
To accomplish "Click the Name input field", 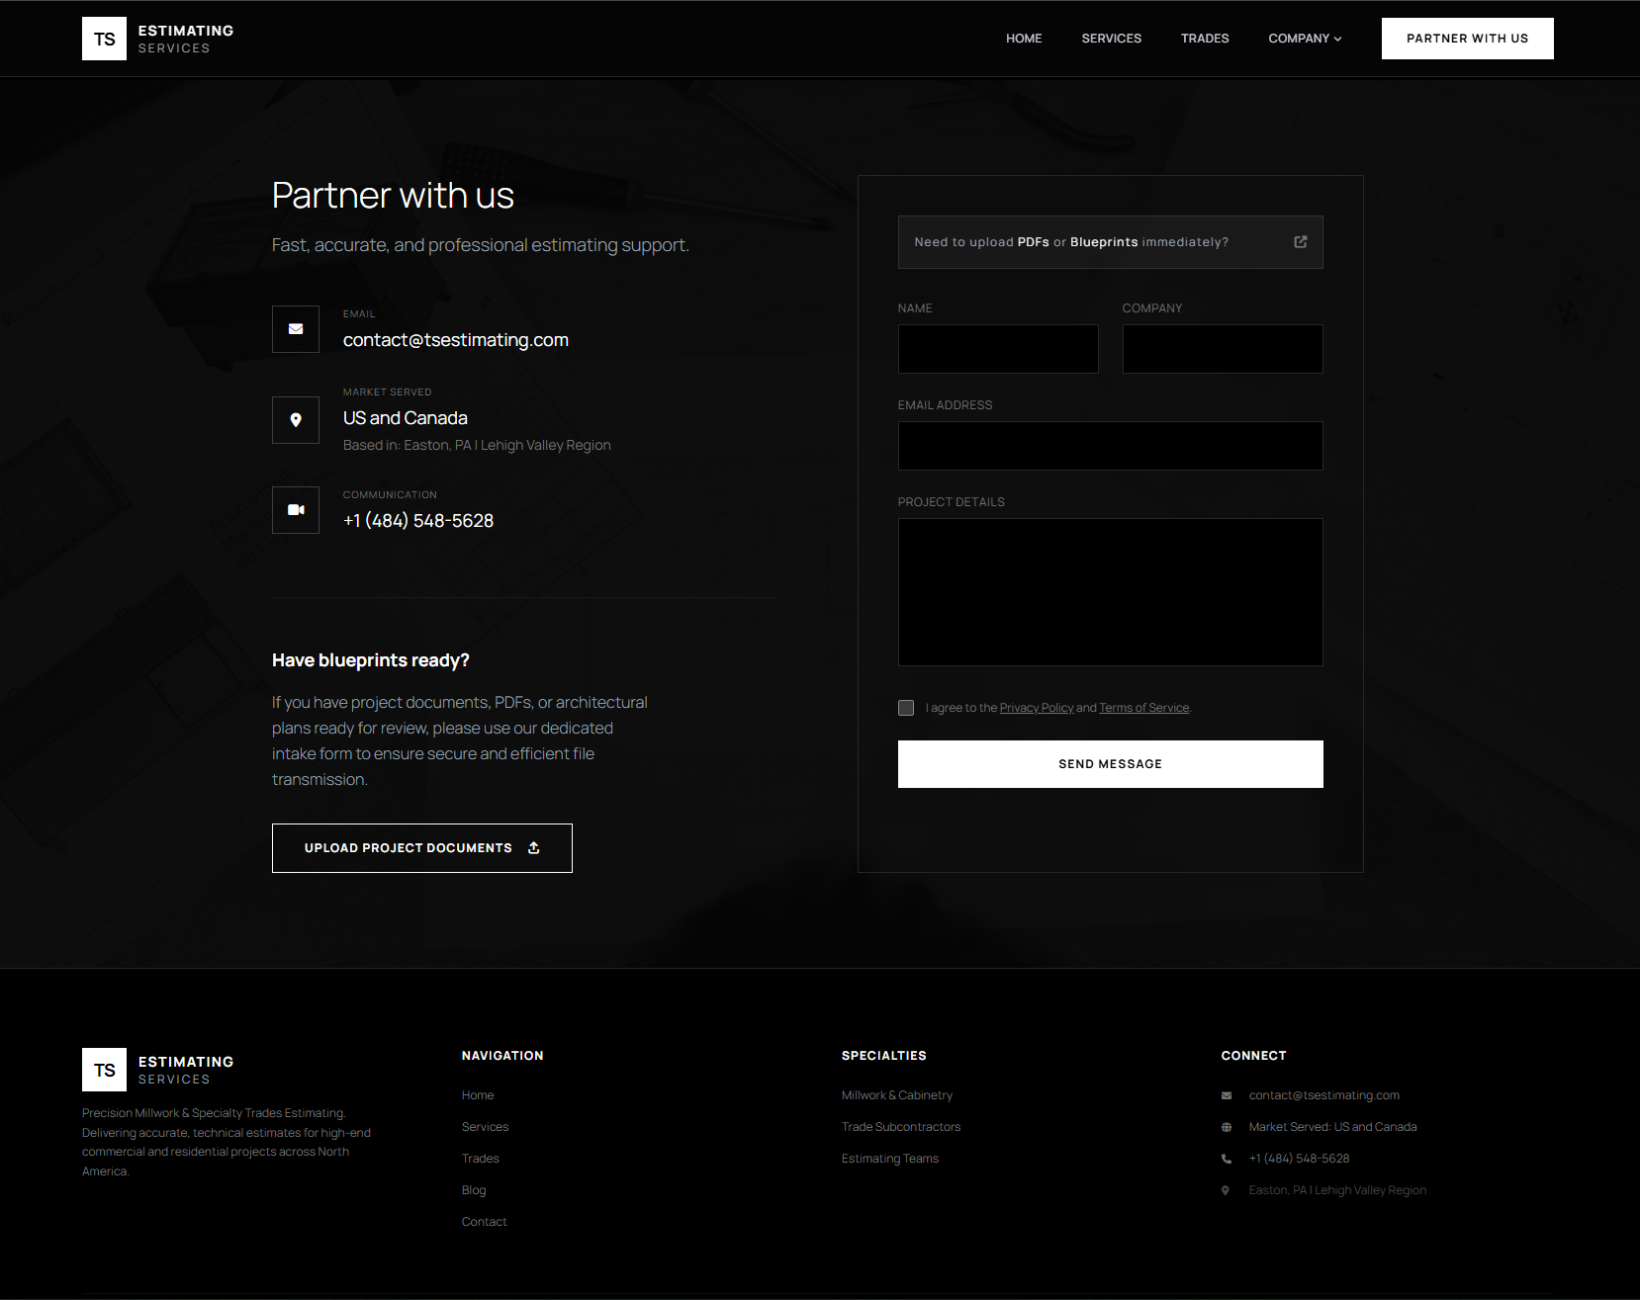I will (x=998, y=349).
